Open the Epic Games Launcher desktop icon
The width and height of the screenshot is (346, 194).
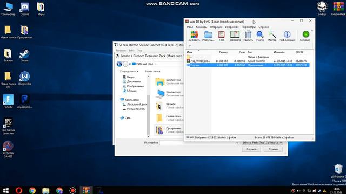pyautogui.click(x=8, y=126)
